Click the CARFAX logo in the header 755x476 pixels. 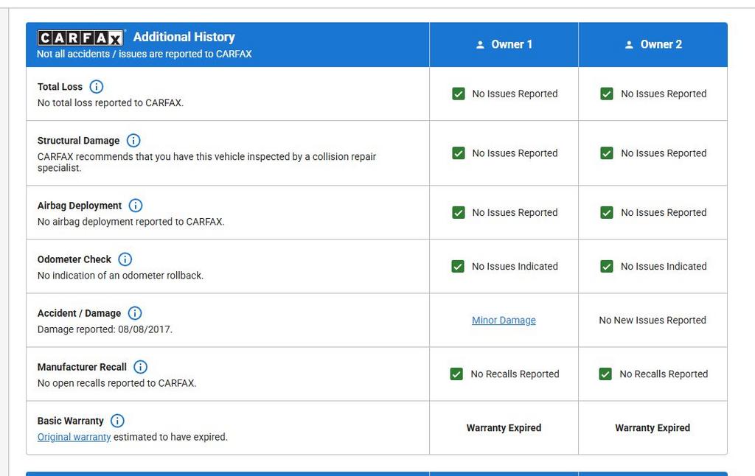pos(81,38)
